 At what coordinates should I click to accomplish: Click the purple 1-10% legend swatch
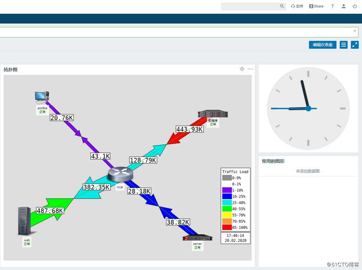point(227,190)
